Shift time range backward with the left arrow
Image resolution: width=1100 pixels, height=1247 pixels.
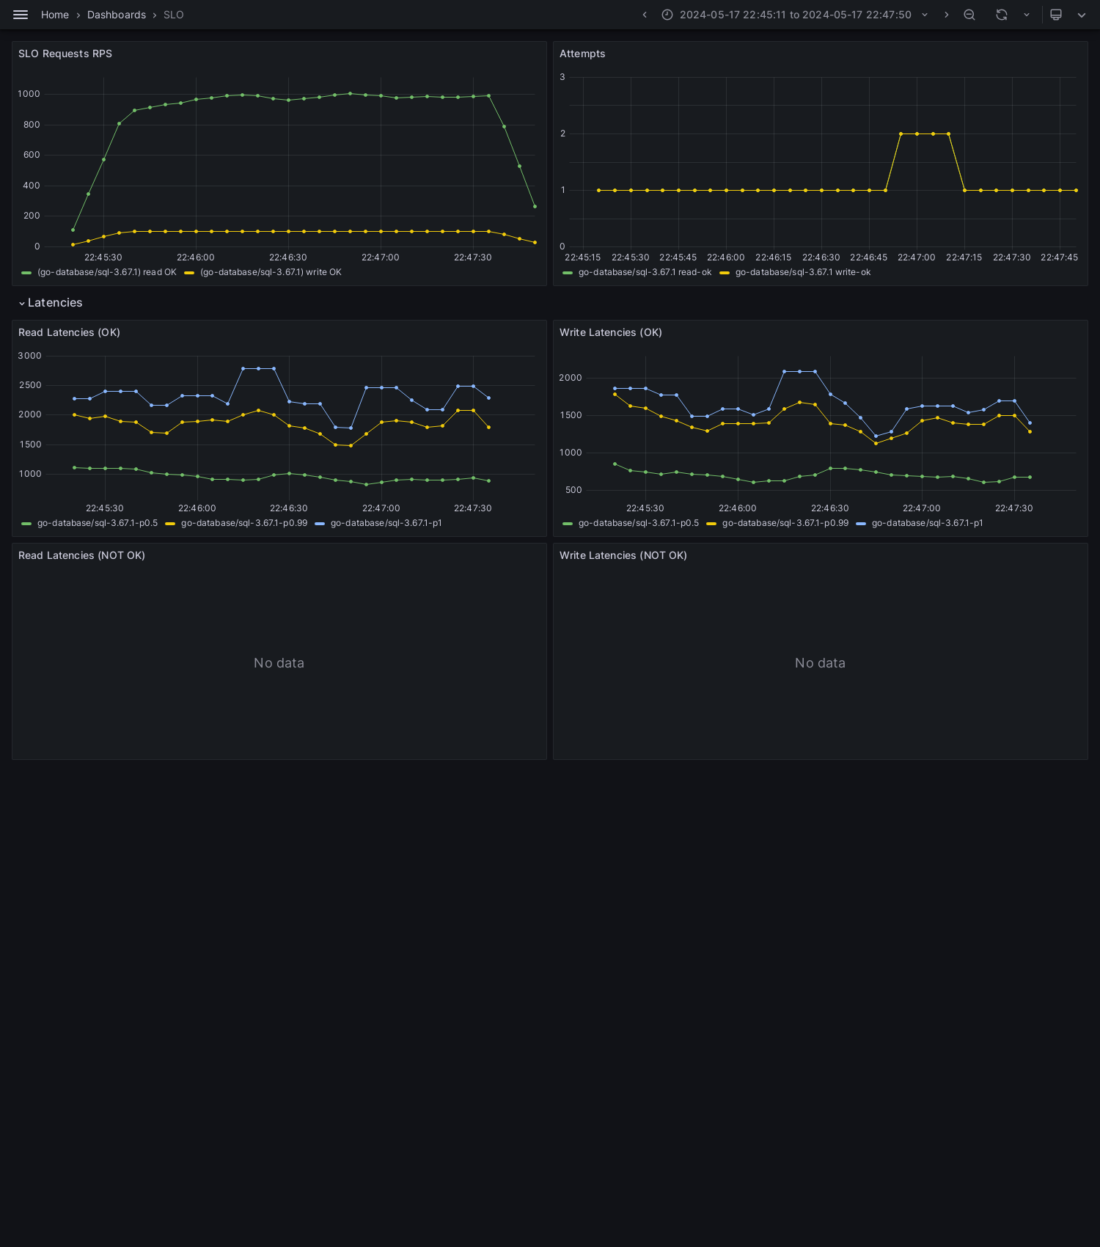pos(645,15)
